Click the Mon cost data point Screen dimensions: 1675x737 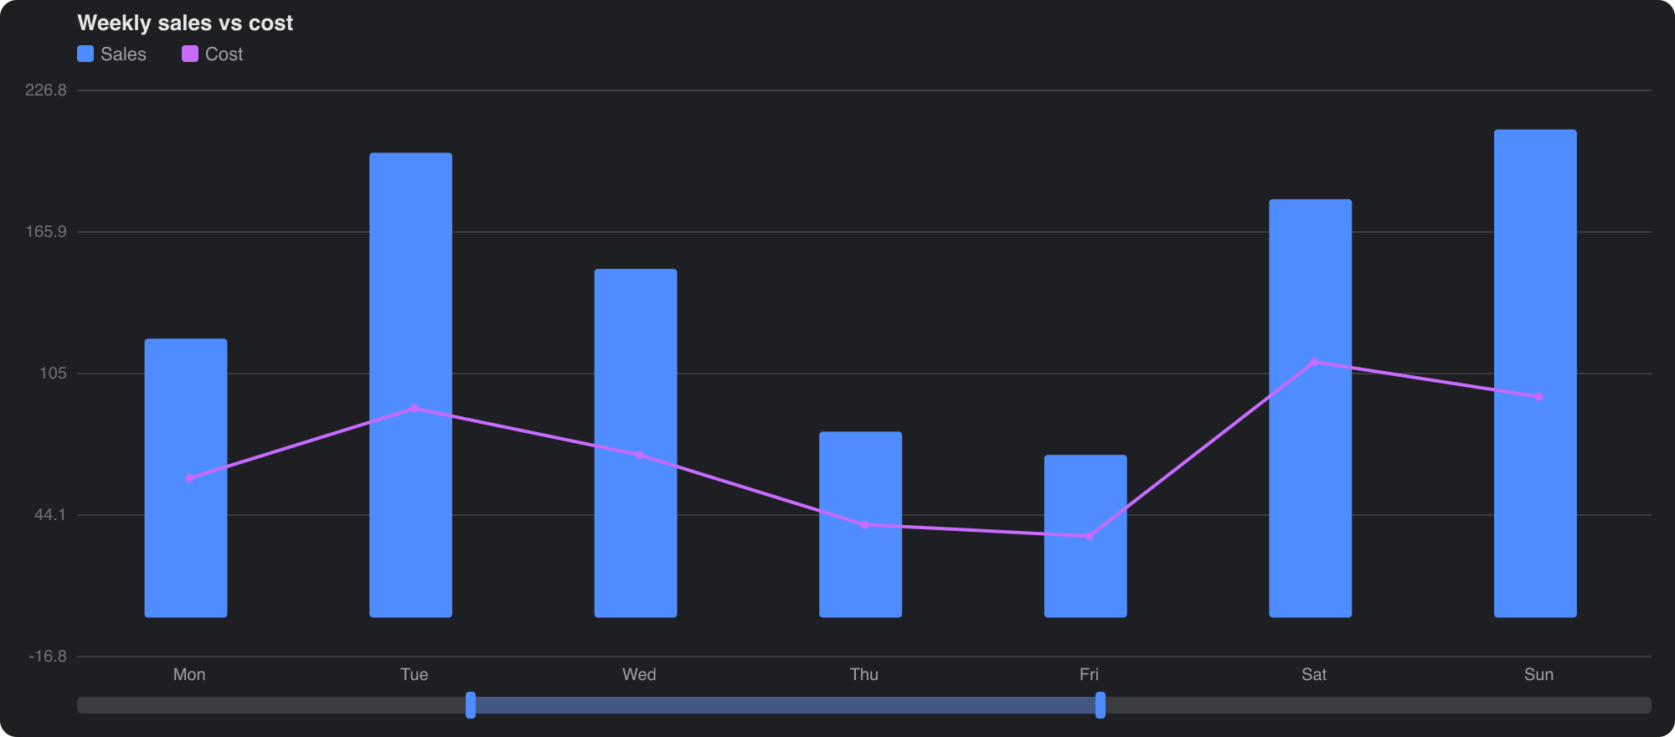coord(189,478)
